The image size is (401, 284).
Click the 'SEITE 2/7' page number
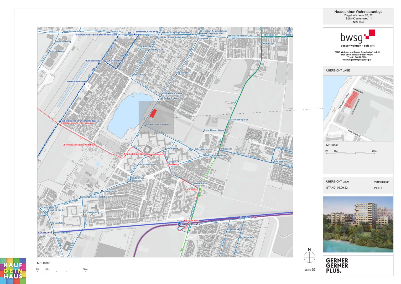click(x=310, y=270)
